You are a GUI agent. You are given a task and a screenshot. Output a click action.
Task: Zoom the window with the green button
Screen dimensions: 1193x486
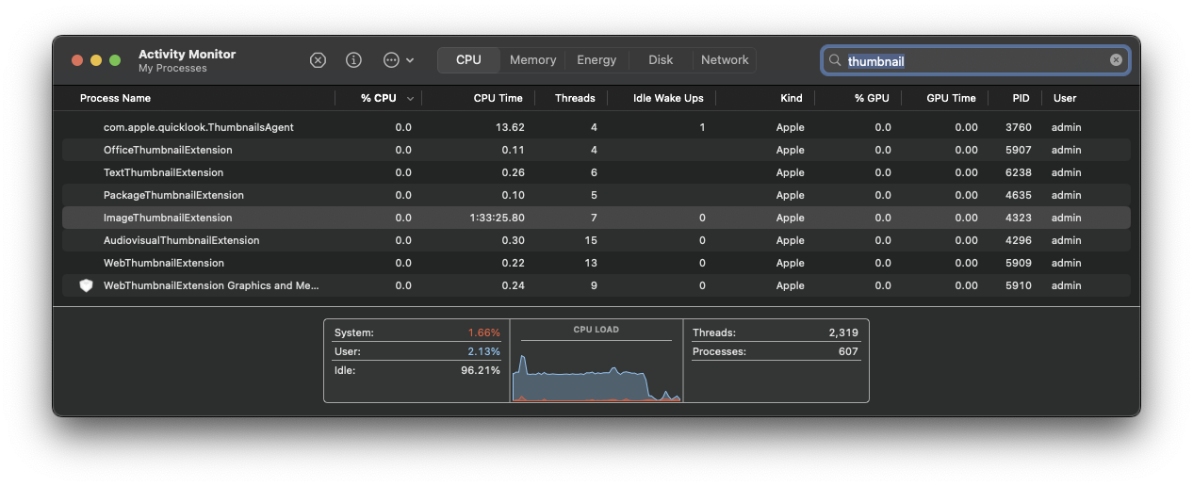pos(115,60)
